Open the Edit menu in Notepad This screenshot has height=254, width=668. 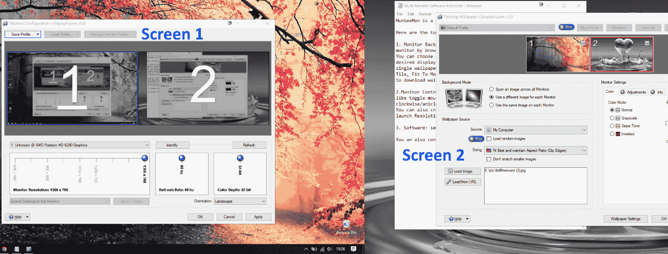point(411,14)
